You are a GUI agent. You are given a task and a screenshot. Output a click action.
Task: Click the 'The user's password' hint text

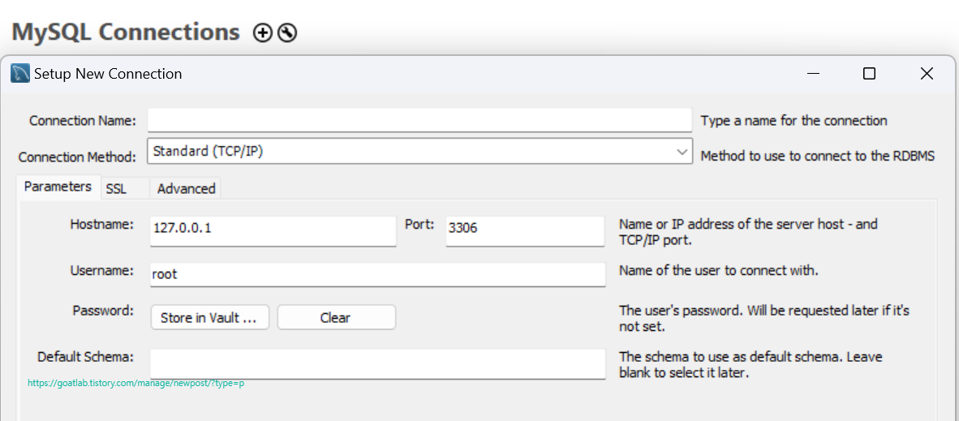764,318
